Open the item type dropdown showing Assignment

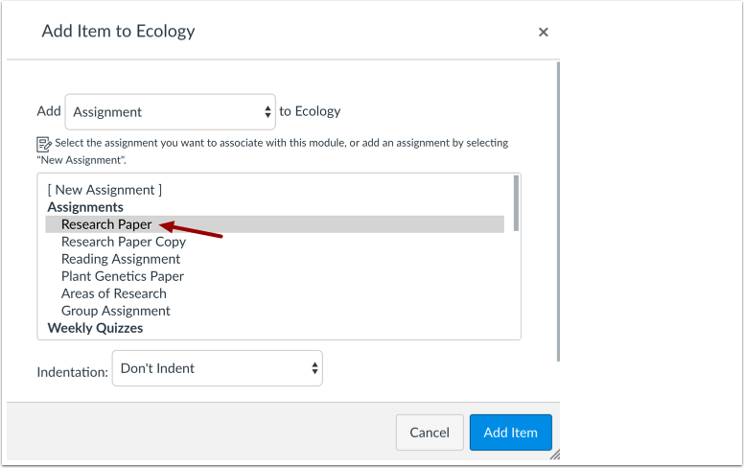click(x=170, y=112)
